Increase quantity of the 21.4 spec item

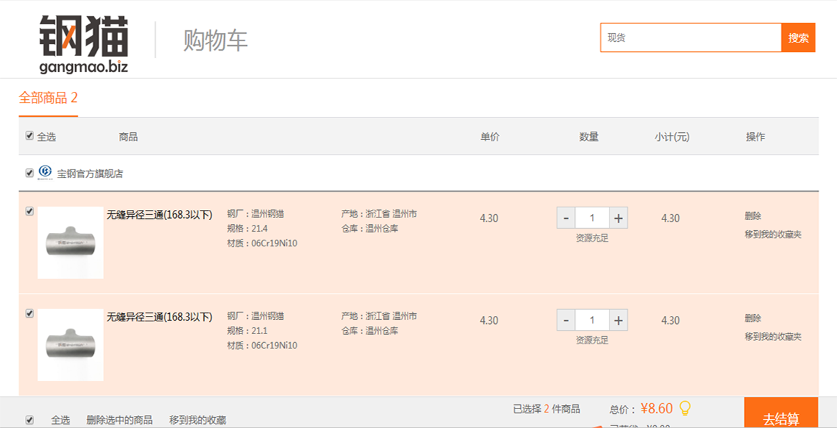click(618, 218)
